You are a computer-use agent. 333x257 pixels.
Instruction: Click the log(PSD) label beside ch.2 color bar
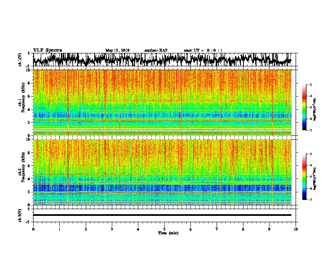[314, 178]
